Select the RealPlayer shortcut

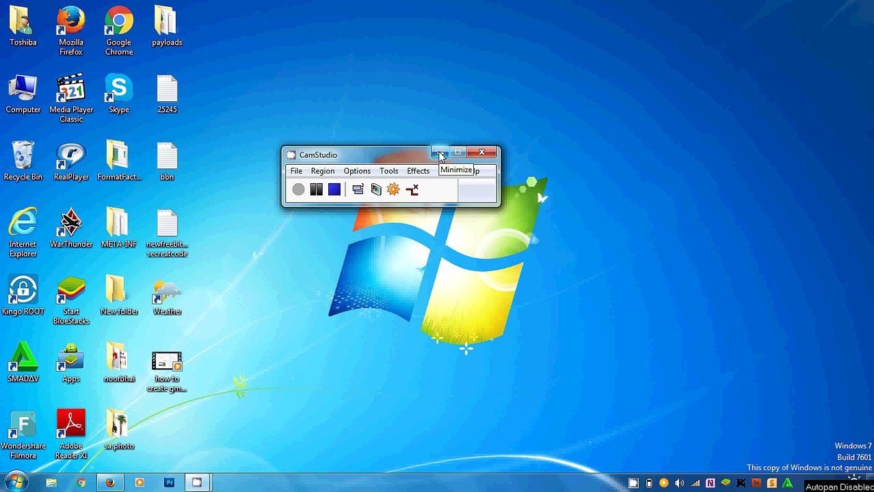71,162
